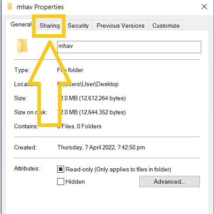
Task: Open the Advanced attributes dialog
Action: 170,181
